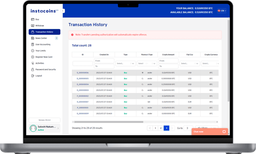256x154 pixels.
Task: Select Transaction History in the sidebar
Action: coord(44,32)
